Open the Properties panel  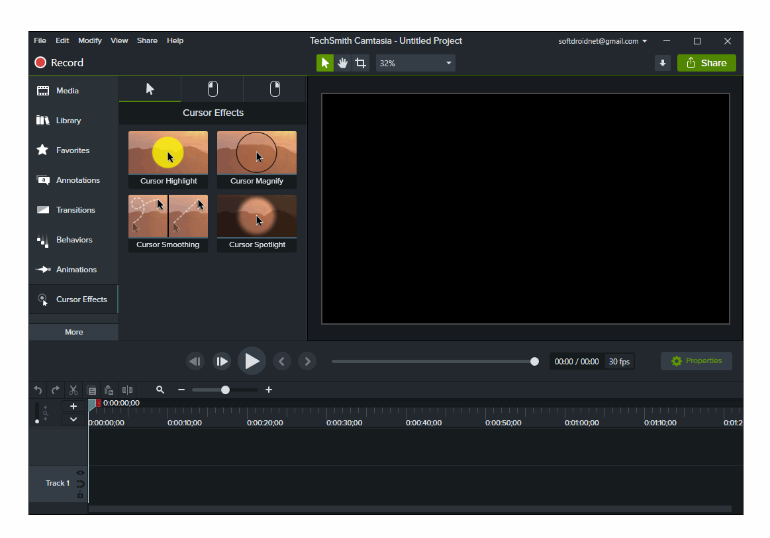(697, 361)
